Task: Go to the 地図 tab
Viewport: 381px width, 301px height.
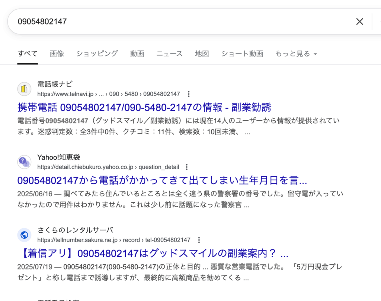Action: coord(202,53)
